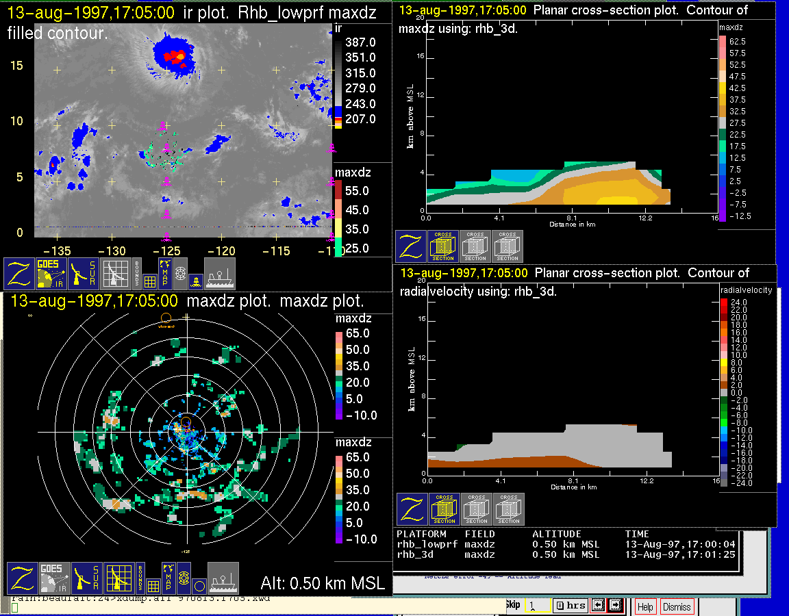Click Z icon in bottom maxdz toolbar

(21, 578)
